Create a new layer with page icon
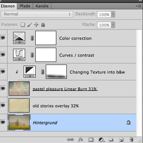This screenshot has height=143, width=143. coord(121,140)
